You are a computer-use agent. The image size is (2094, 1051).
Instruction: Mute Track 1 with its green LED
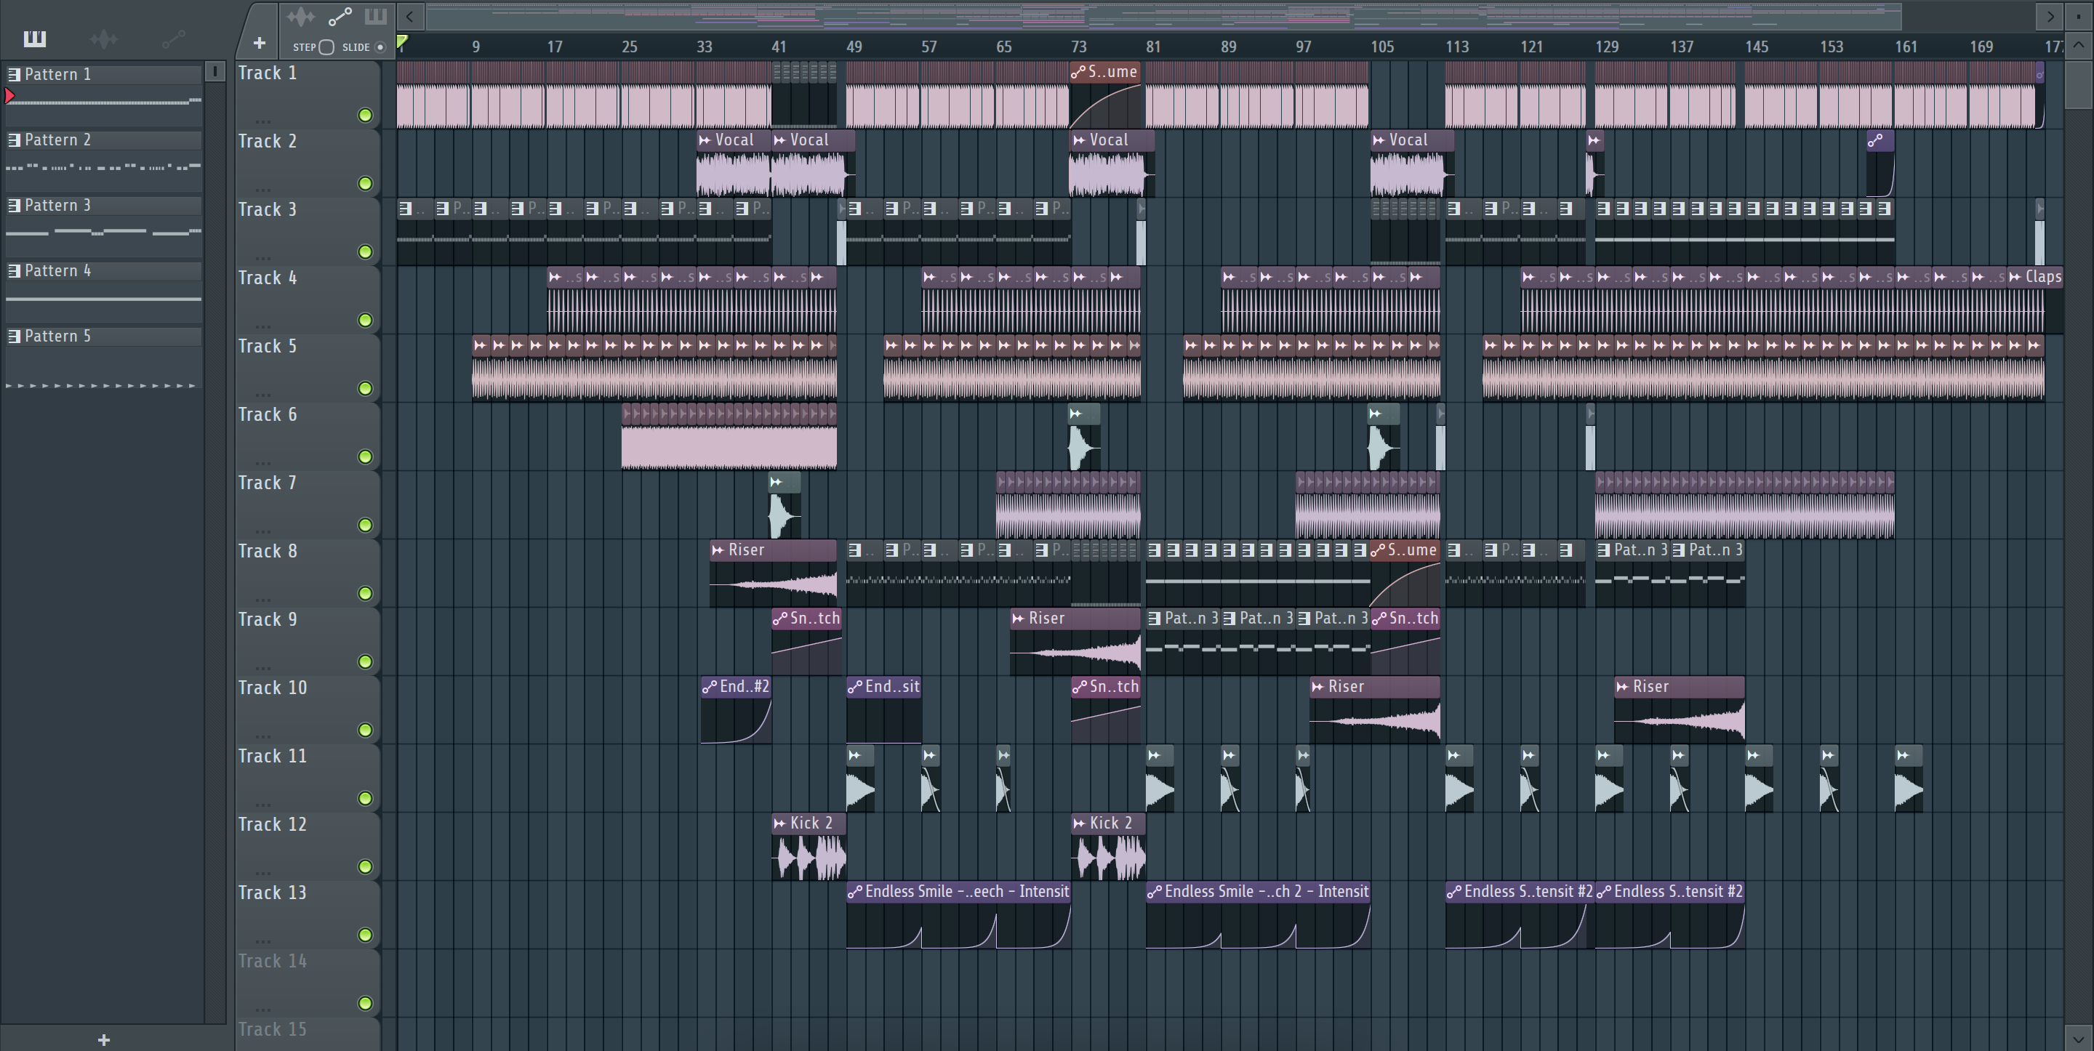[366, 116]
